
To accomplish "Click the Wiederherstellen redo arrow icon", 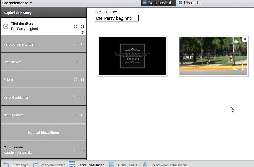I will click(x=35, y=164).
